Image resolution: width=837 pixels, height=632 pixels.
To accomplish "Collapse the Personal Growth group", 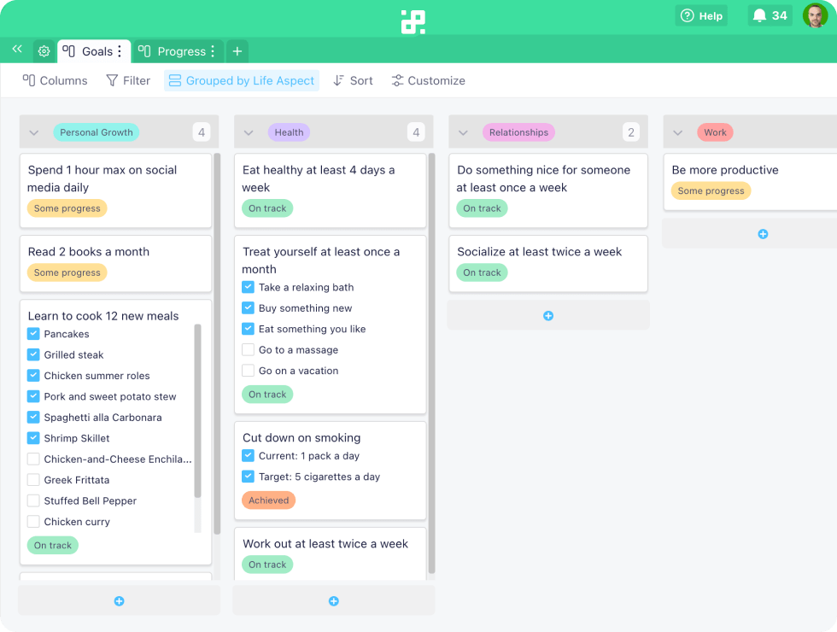I will tap(34, 132).
